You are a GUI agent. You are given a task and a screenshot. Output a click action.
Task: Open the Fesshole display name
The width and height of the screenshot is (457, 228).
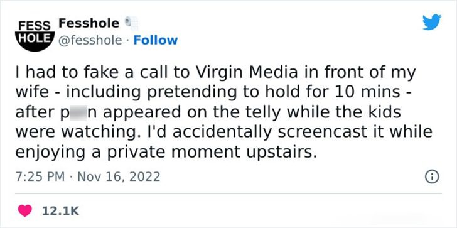(89, 23)
